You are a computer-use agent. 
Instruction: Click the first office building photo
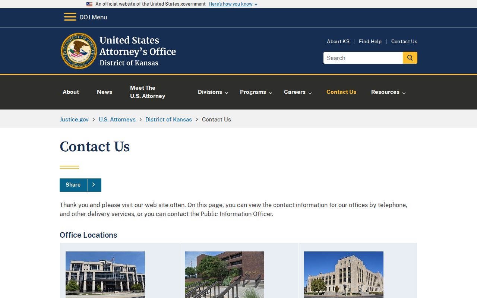coord(105,275)
